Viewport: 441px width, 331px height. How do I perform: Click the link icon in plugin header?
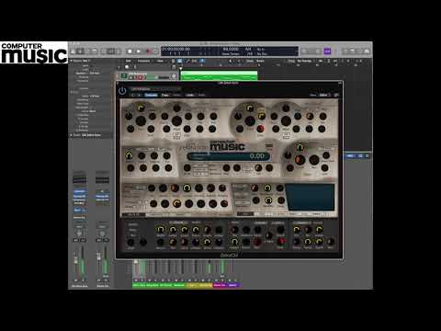pyautogui.click(x=336, y=95)
